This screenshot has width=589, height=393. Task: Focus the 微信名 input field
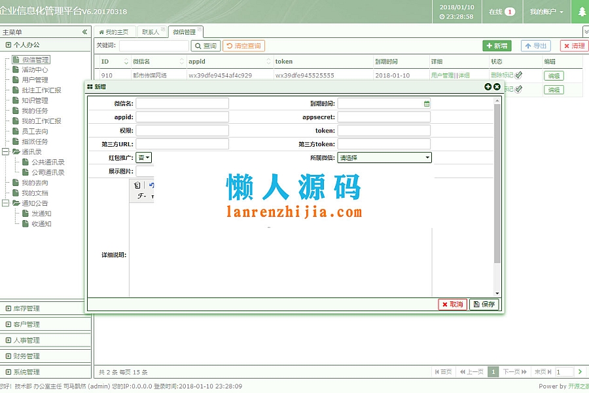coord(182,103)
